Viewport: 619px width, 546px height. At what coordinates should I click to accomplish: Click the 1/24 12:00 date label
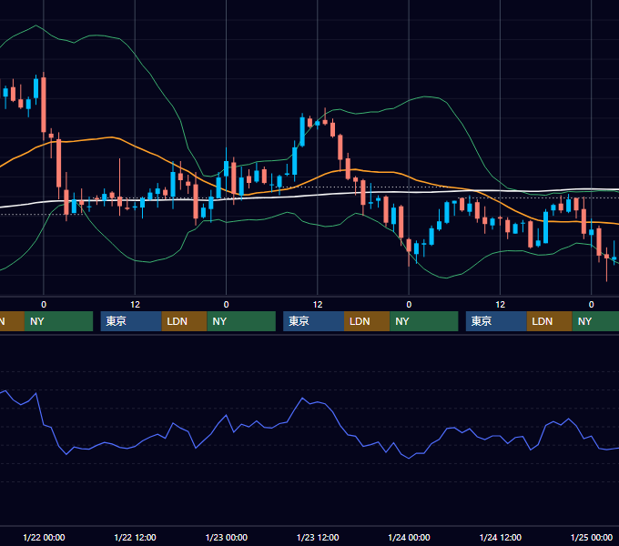[500, 537]
